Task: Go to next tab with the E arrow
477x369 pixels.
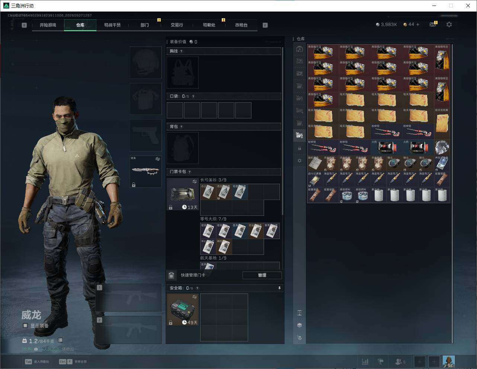Action: 265,25
